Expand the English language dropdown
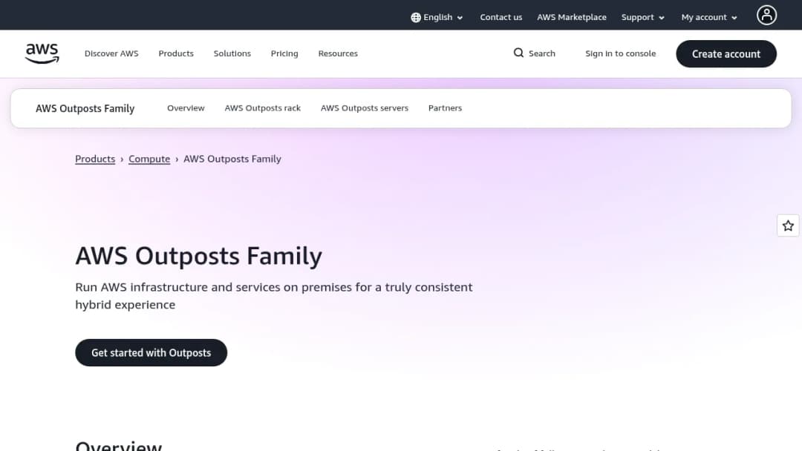Image resolution: width=802 pixels, height=451 pixels. (x=437, y=17)
